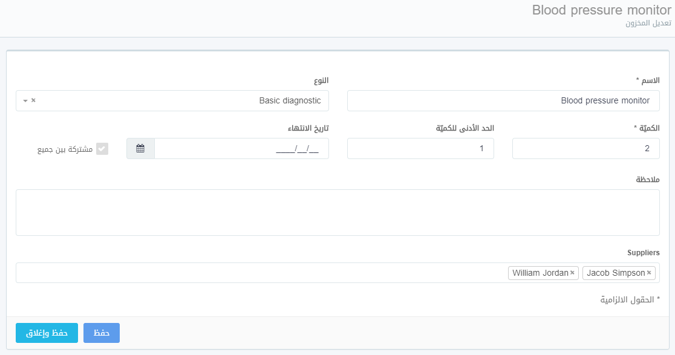Open the Basic diagnostic type combo box

coord(181,100)
